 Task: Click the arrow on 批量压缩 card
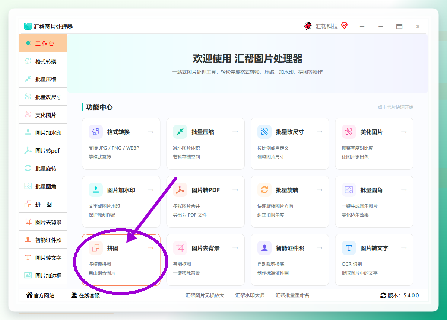point(235,132)
